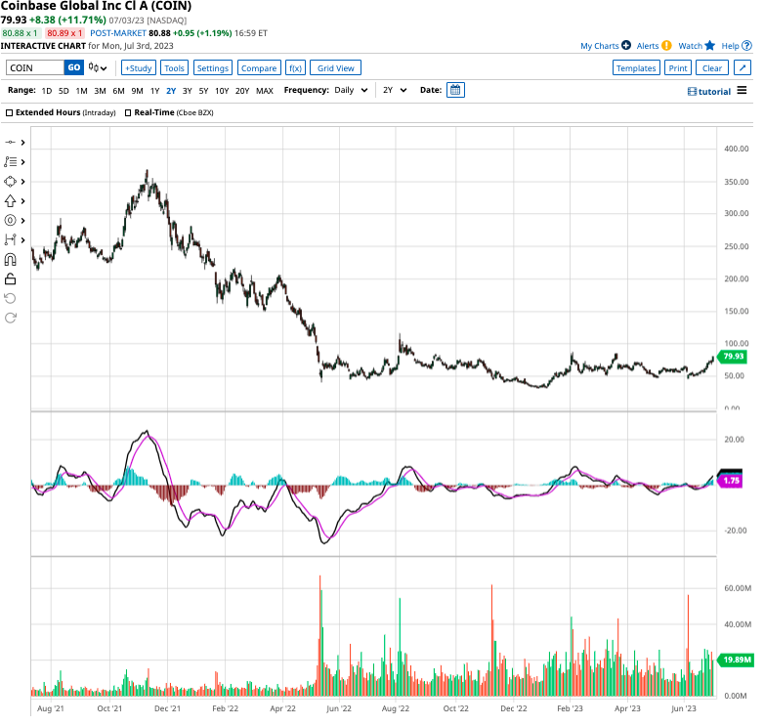Open the Templates button
764x726 pixels.
[x=636, y=68]
